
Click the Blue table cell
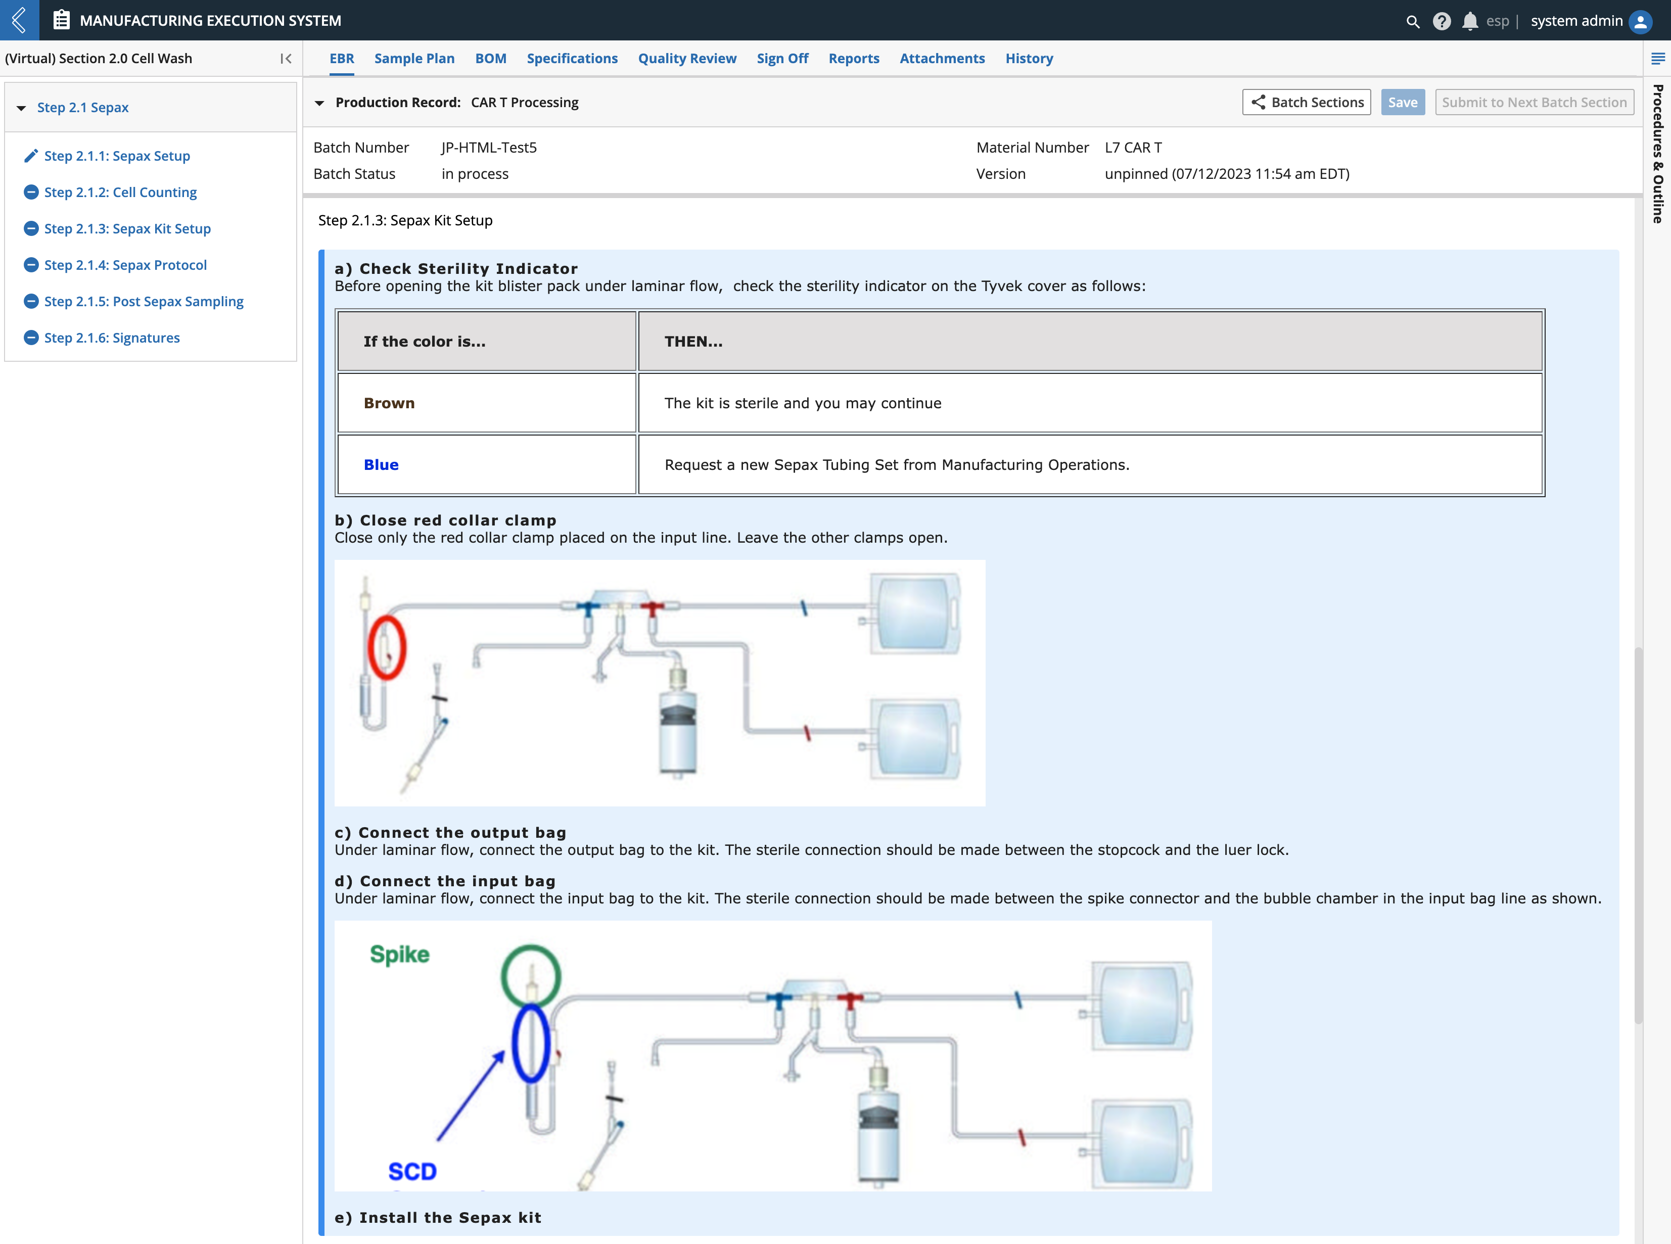[487, 465]
